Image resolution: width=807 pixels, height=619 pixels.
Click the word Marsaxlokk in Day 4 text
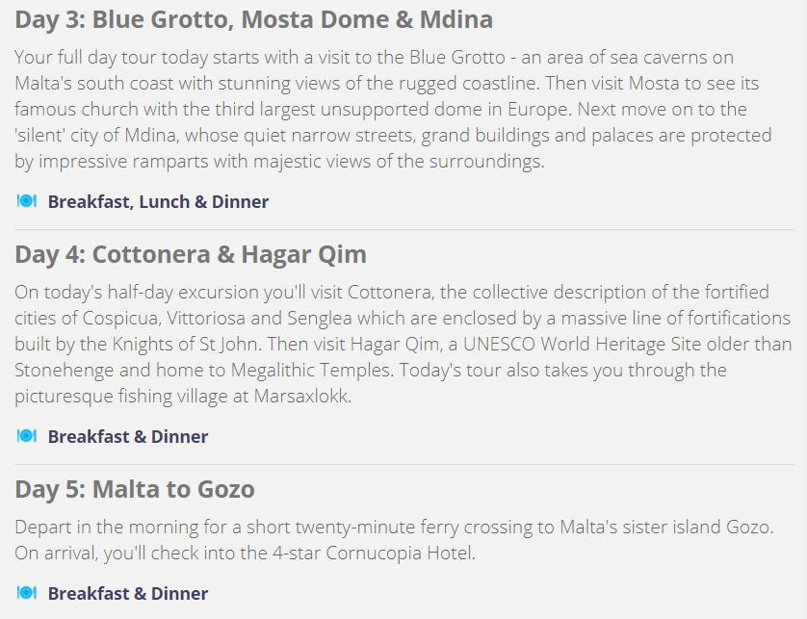click(300, 397)
